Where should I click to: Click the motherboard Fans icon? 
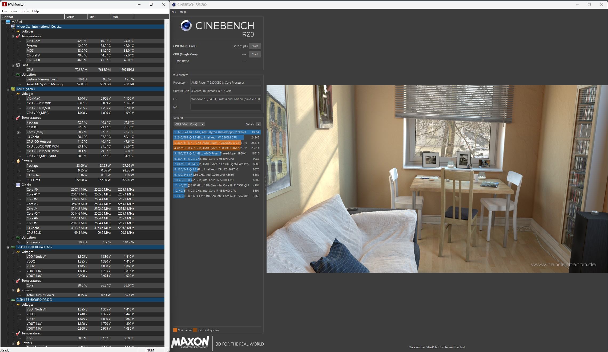click(x=18, y=65)
